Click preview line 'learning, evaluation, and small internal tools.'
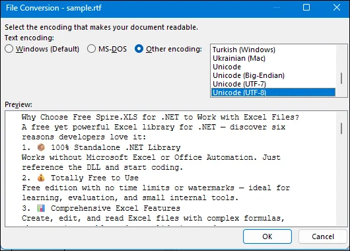The height and width of the screenshot is (251, 350). [x=130, y=197]
